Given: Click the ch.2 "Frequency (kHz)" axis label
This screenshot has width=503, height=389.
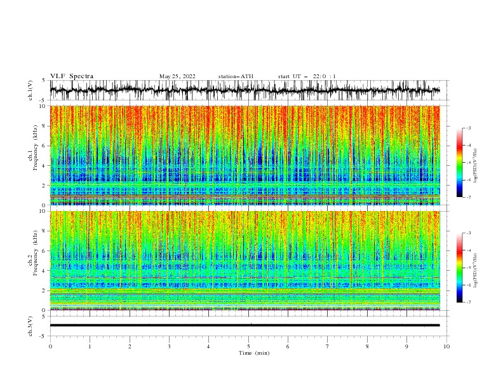Looking at the screenshot, I should coord(36,253).
